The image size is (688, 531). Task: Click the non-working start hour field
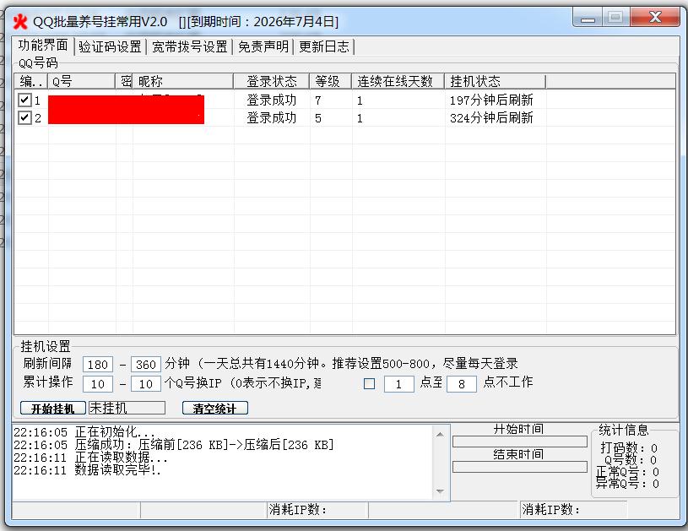click(398, 384)
